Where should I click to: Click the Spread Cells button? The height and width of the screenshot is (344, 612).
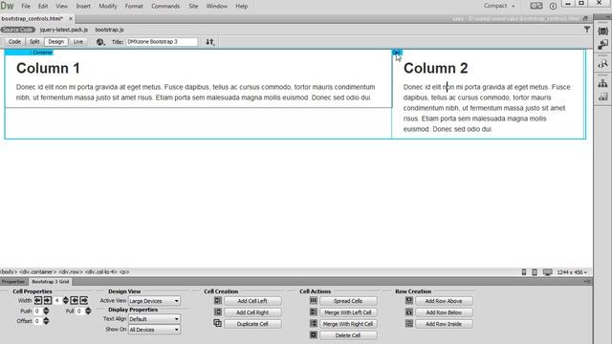tap(348, 301)
